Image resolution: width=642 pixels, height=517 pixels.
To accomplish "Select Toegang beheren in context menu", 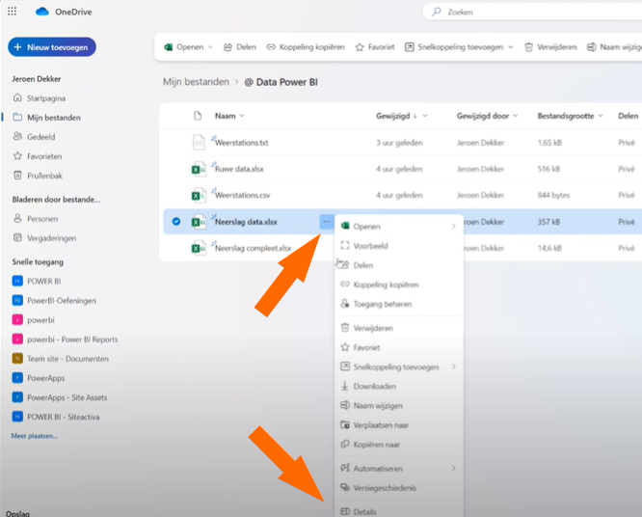I will tap(383, 304).
